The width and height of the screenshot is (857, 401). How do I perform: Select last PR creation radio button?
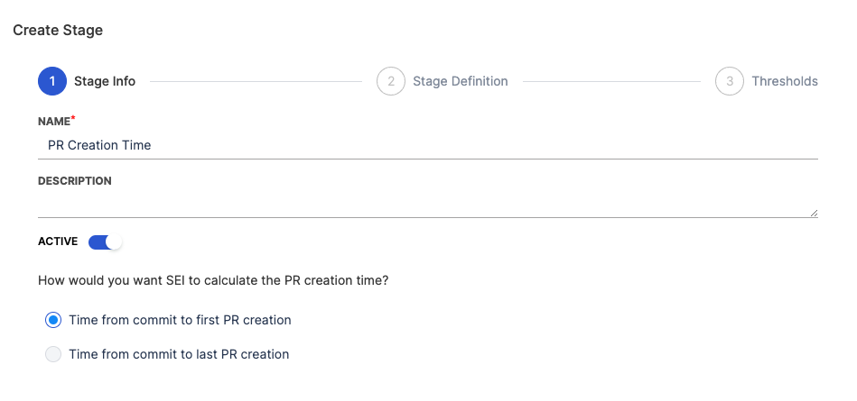53,354
